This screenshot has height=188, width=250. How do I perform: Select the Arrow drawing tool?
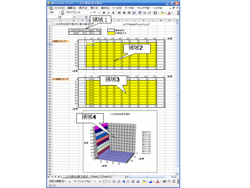click(x=100, y=181)
